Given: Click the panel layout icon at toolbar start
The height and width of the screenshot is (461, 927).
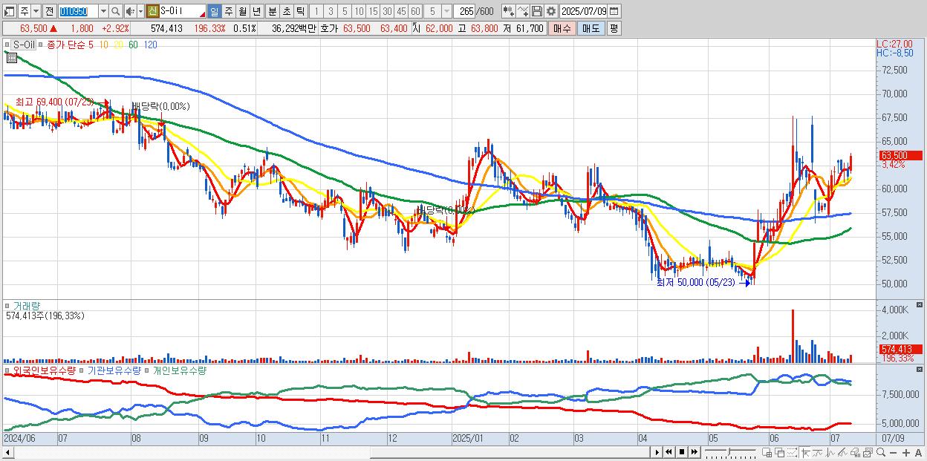Looking at the screenshot, I should 9,11.
